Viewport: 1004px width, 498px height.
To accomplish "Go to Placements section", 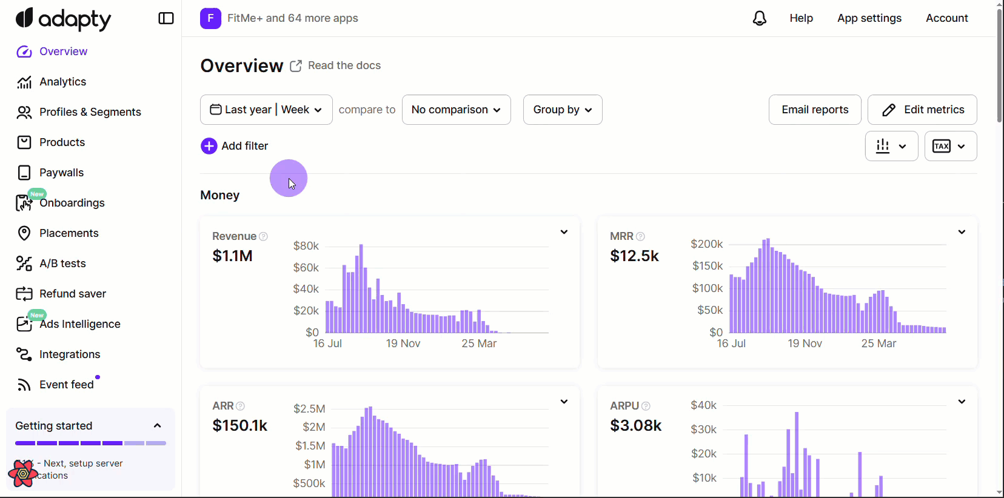I will pyautogui.click(x=69, y=233).
